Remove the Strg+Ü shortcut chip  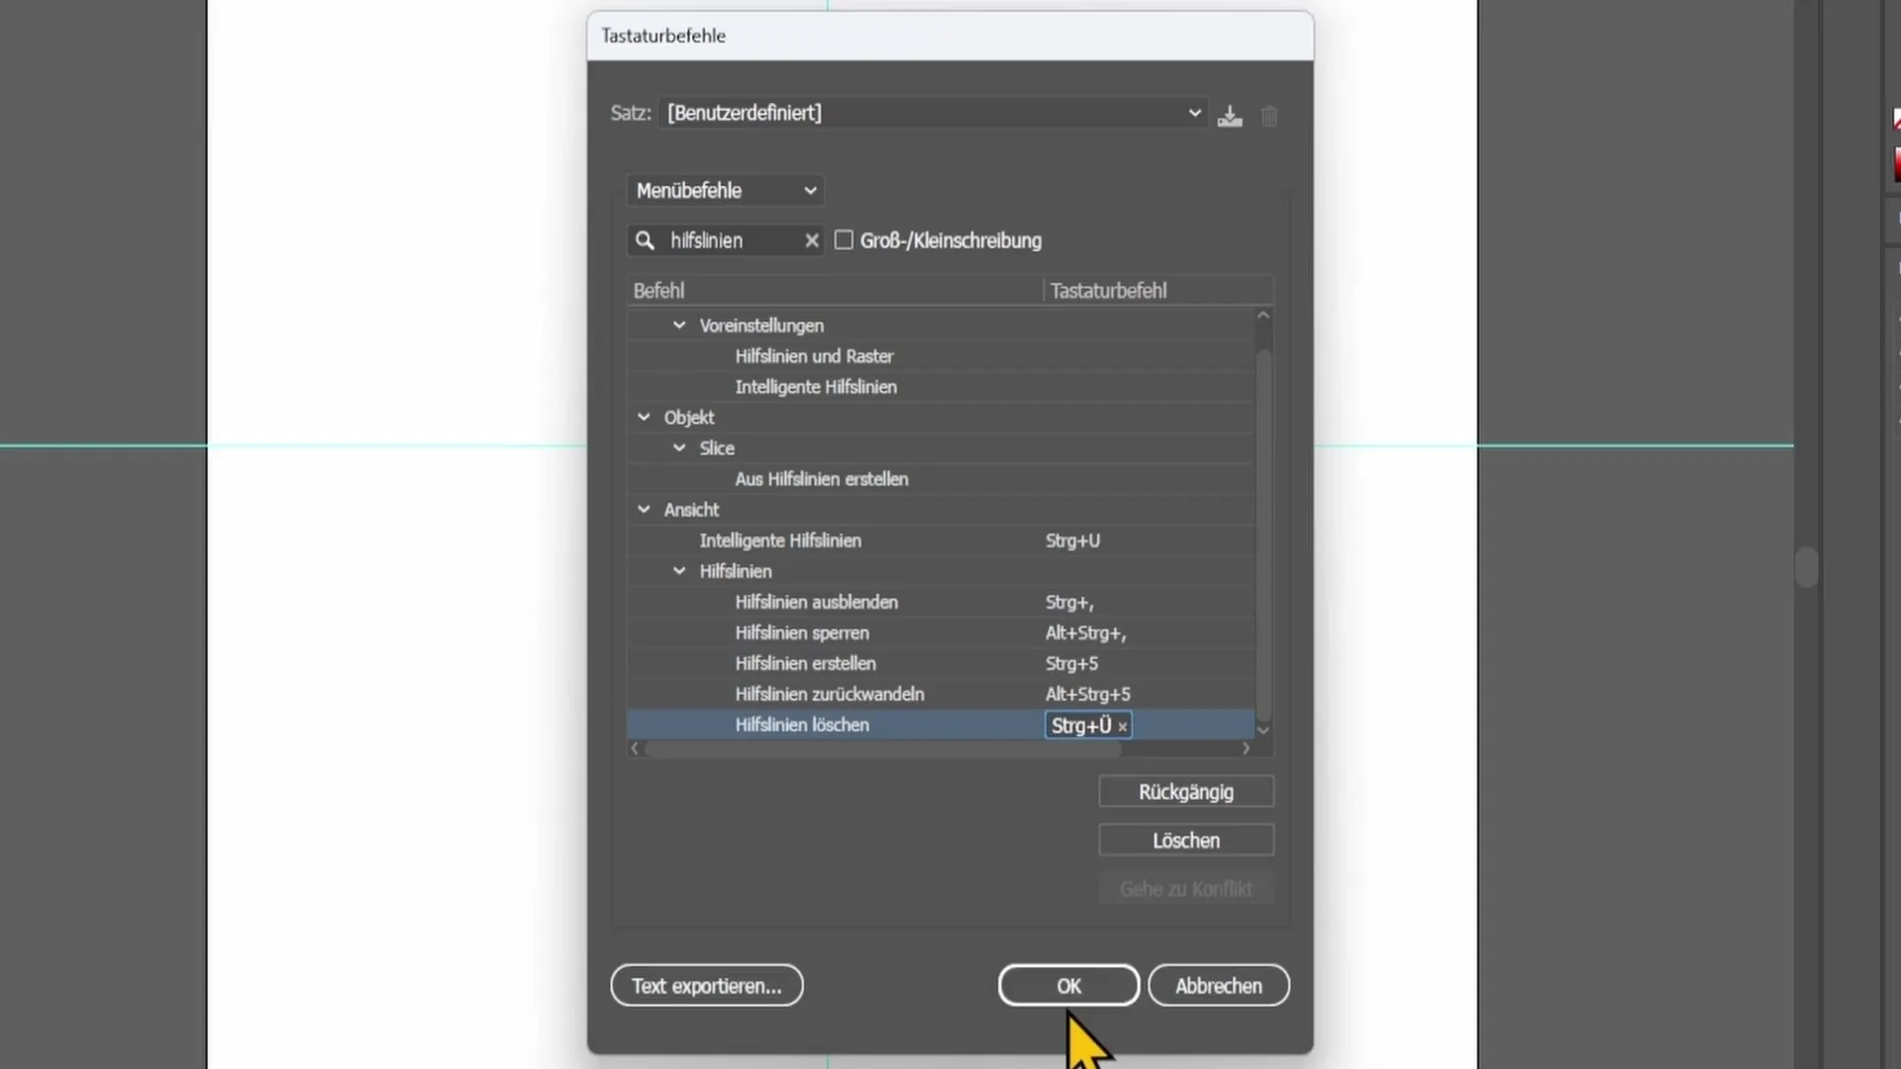click(1122, 727)
